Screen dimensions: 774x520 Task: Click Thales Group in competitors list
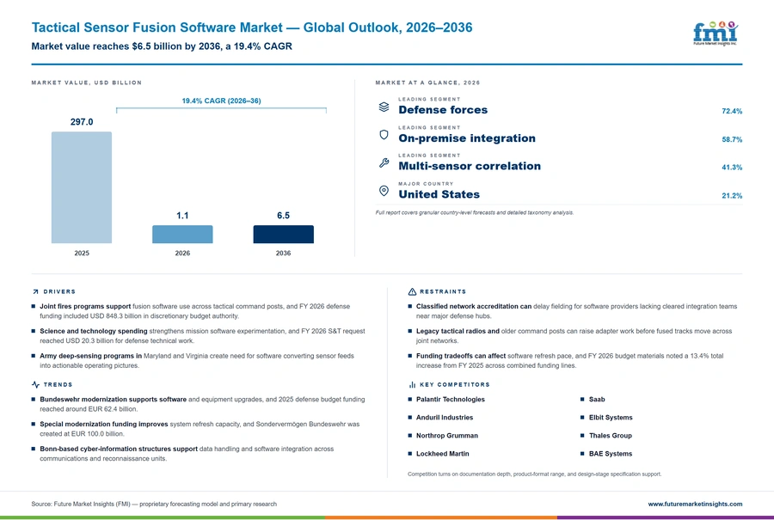click(x=610, y=436)
